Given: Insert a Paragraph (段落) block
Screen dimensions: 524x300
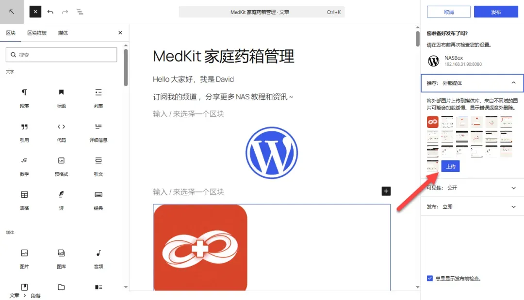Looking at the screenshot, I should [x=24, y=98].
